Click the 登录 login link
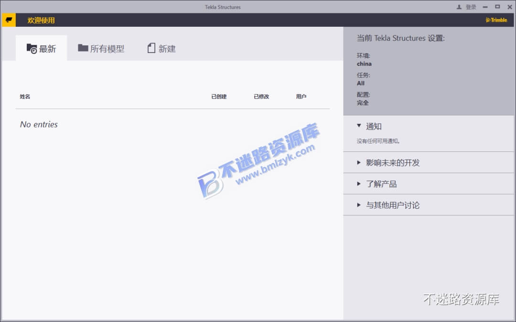Screen dimensions: 516x322 (471, 7)
